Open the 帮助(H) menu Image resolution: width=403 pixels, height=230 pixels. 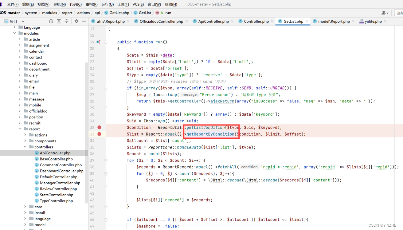[x=171, y=4]
